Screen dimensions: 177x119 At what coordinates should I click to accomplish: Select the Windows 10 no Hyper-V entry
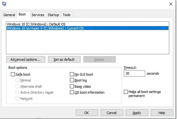tap(88, 28)
